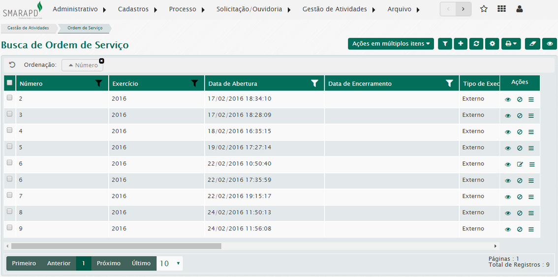This screenshot has height=277, width=558.
Task: Click the eraser icon to clear filters
Action: tap(532, 44)
